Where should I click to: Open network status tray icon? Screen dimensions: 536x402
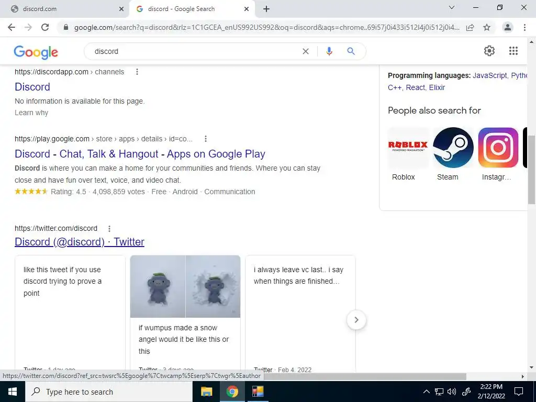439,392
